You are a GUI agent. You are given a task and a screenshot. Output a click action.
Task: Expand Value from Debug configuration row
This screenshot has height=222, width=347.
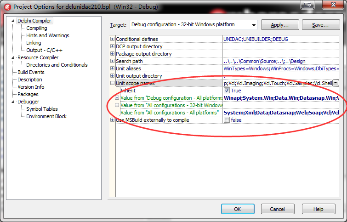coord(117,97)
